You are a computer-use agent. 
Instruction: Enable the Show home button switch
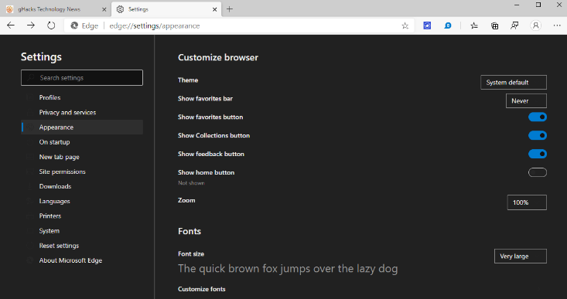coord(538,172)
